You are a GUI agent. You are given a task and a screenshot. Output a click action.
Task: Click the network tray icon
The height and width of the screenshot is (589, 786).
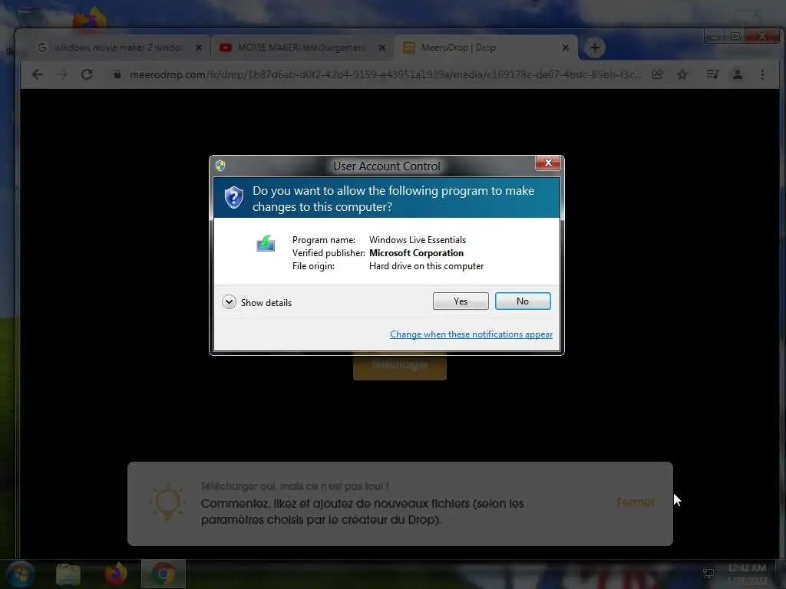pos(708,574)
